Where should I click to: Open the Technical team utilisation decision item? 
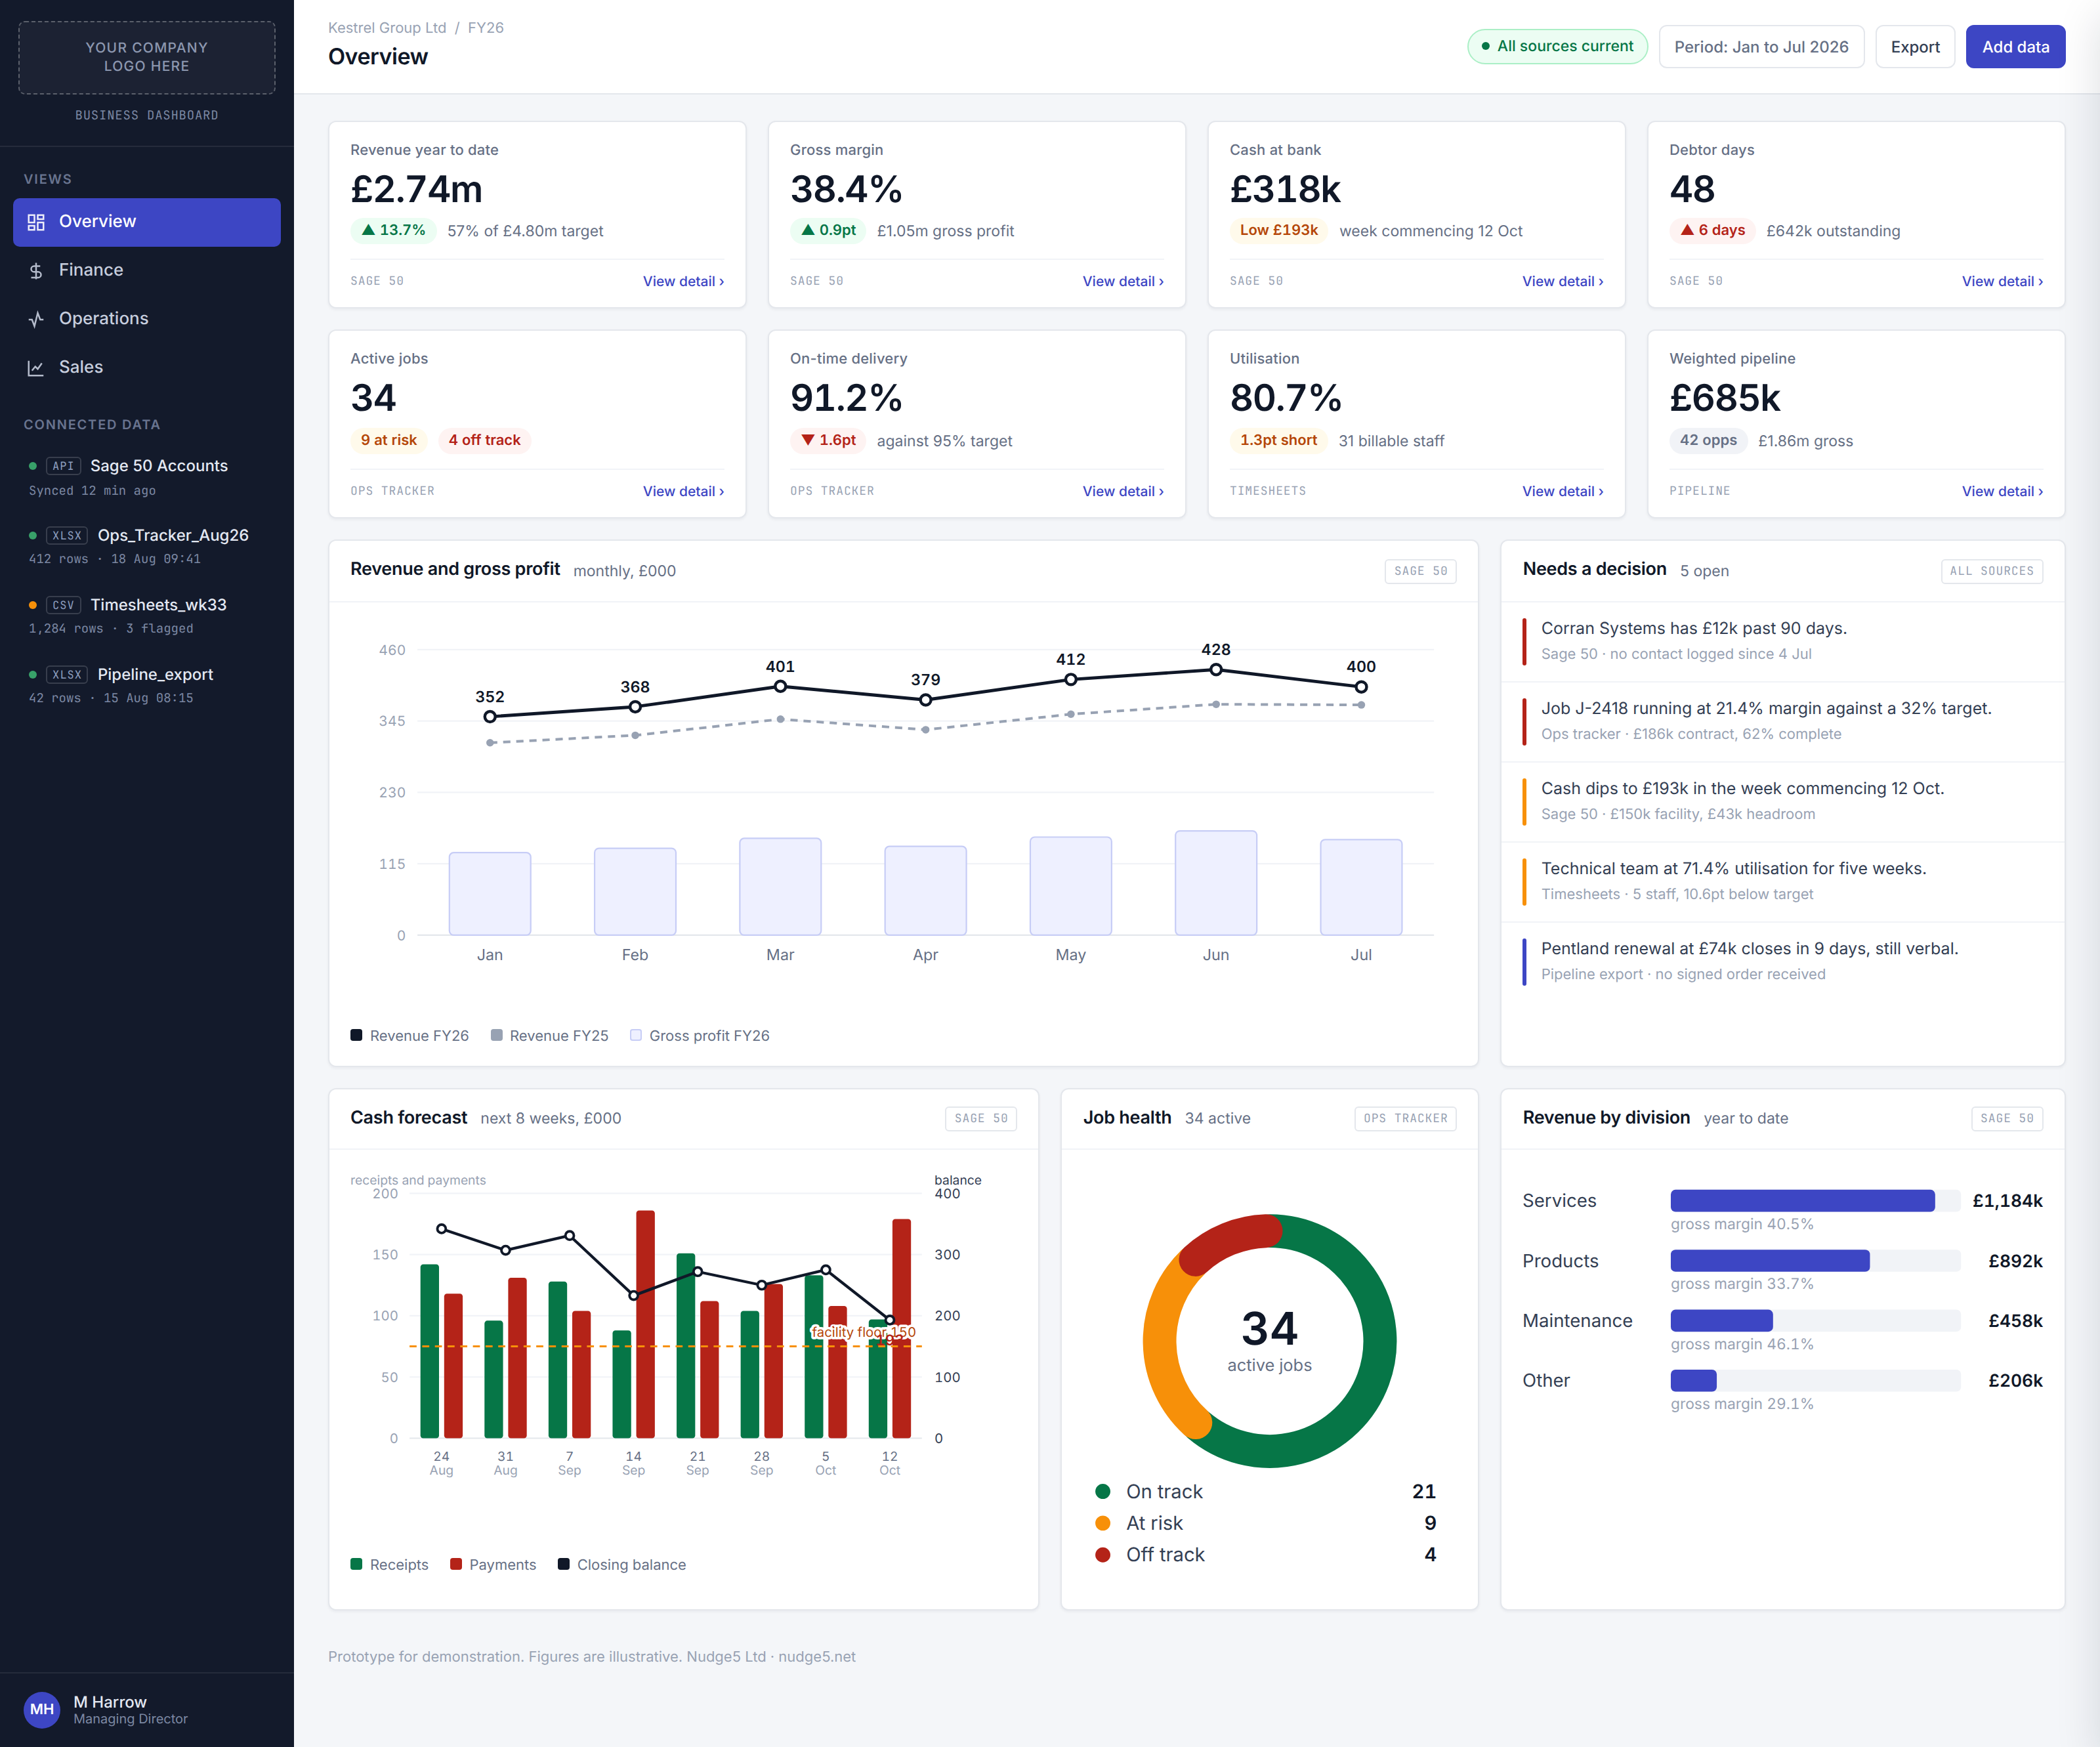(1782, 881)
